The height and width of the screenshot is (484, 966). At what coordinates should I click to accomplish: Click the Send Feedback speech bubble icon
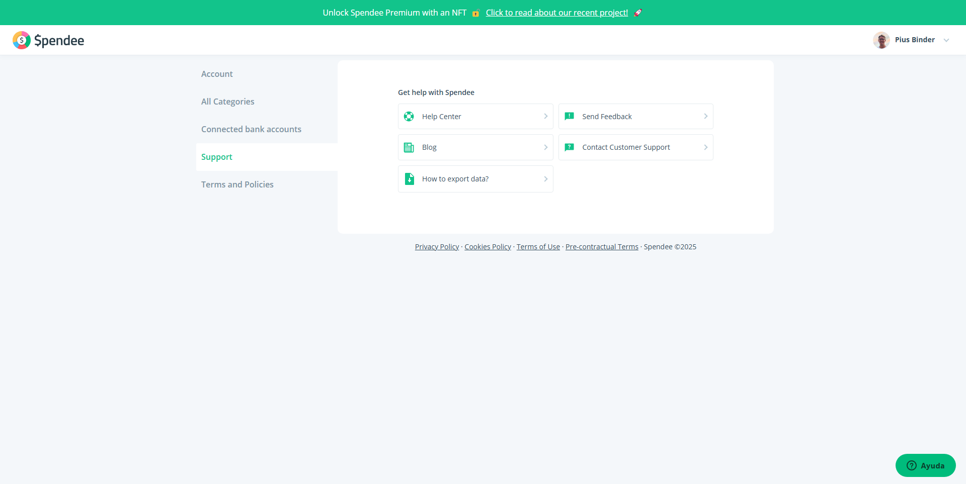[x=570, y=117]
